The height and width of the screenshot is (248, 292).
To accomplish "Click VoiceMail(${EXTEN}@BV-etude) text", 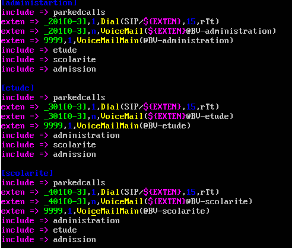I will 167,116.
